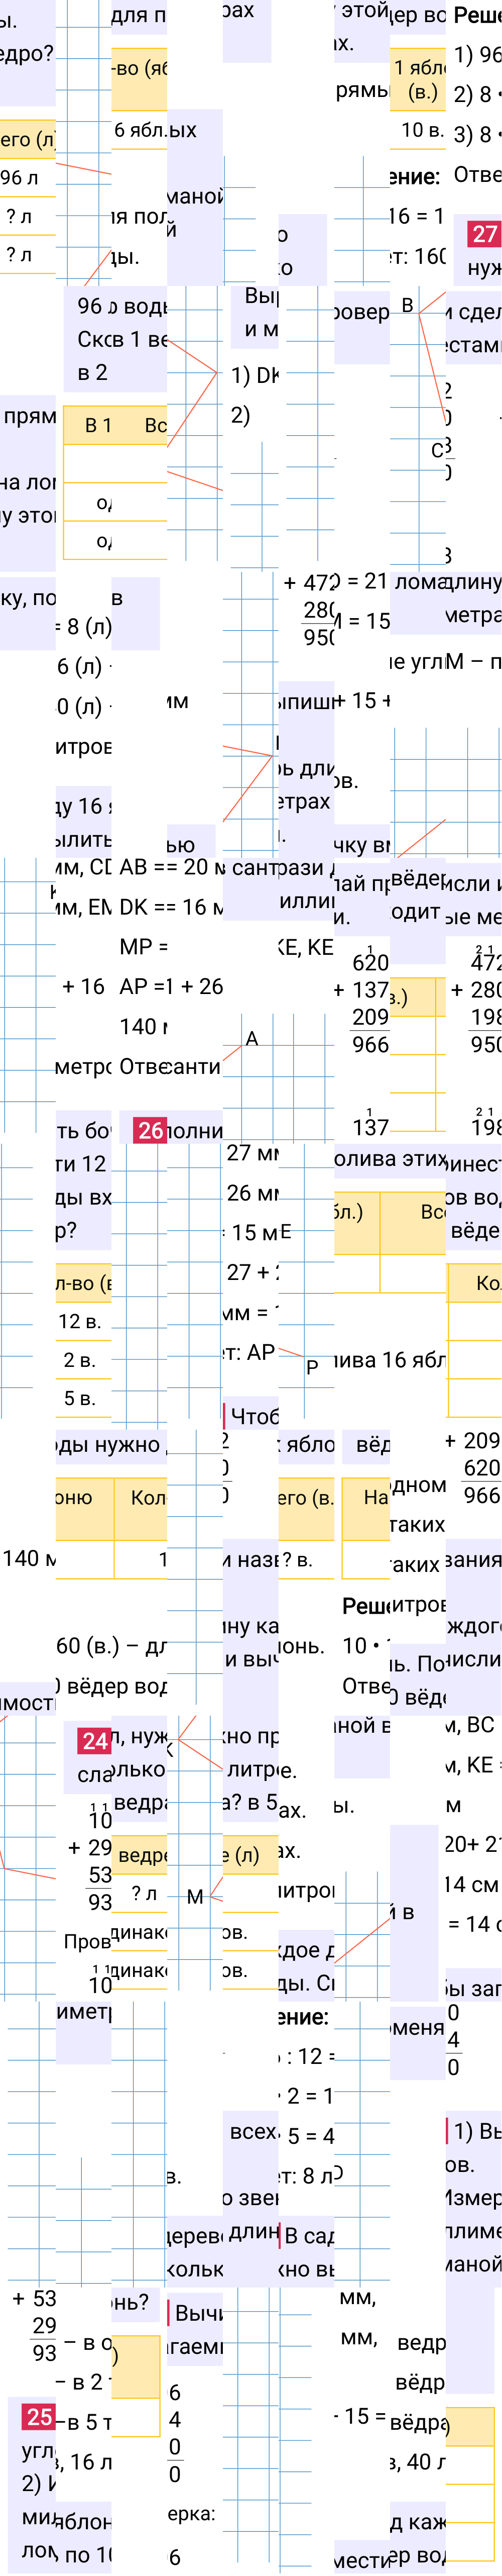Select the text "10 в."

422,130
